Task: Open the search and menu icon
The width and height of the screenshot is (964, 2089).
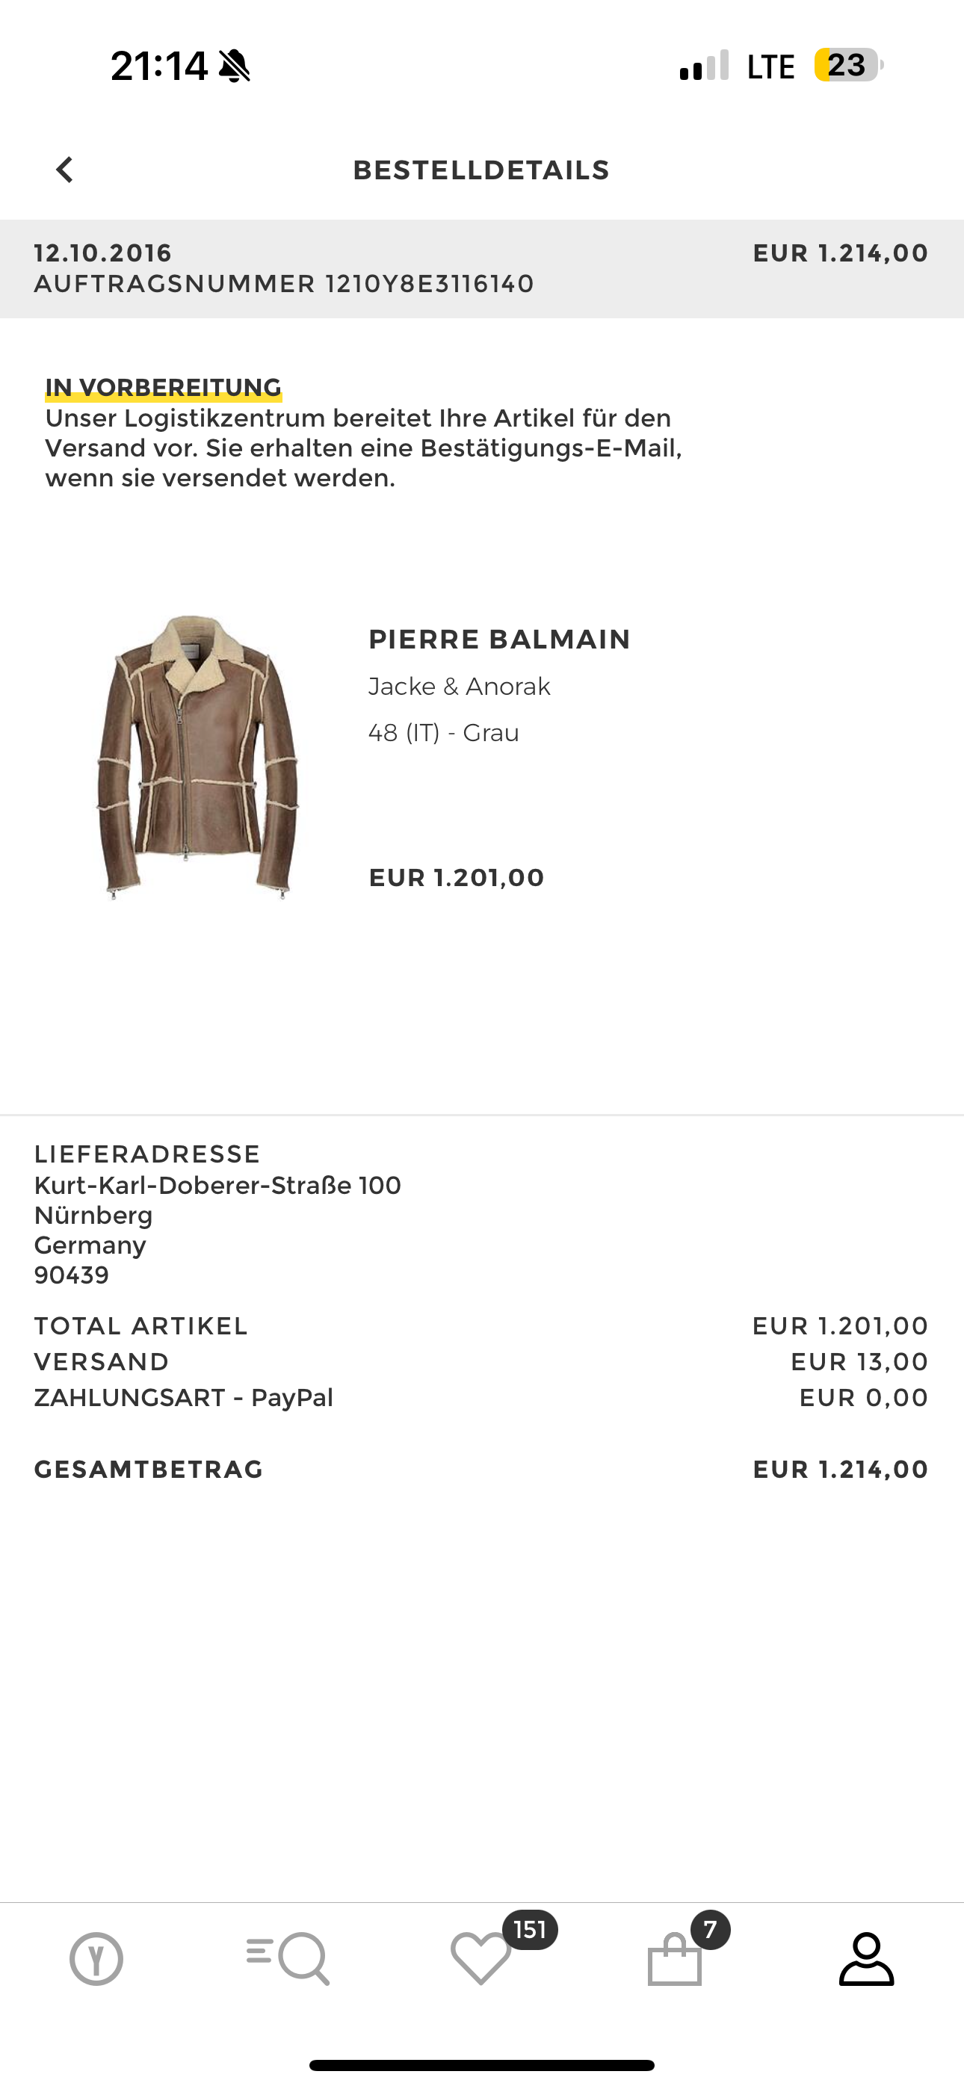Action: tap(288, 1959)
